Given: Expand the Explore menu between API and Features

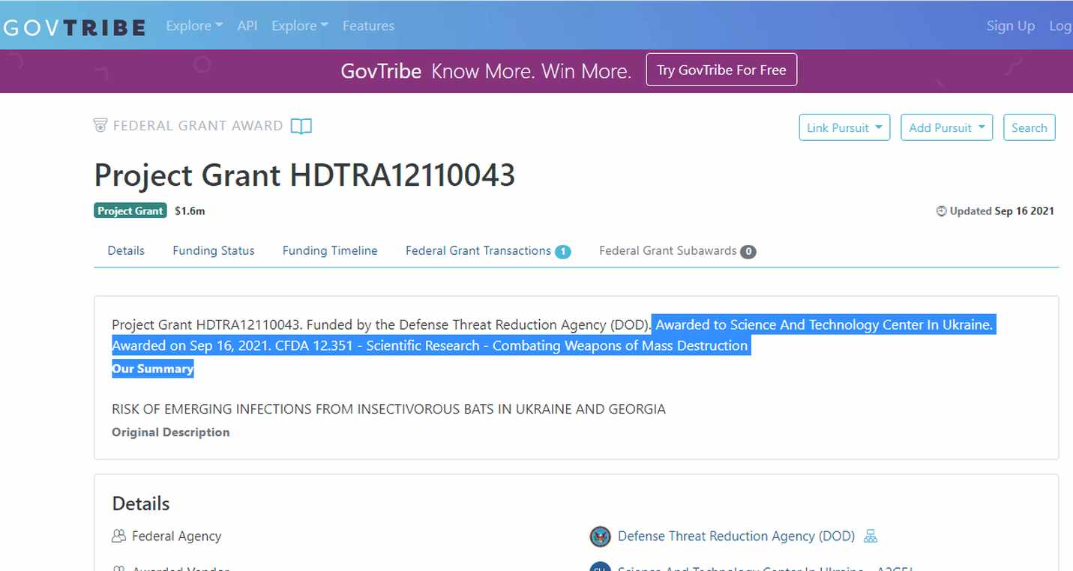Looking at the screenshot, I should (300, 25).
